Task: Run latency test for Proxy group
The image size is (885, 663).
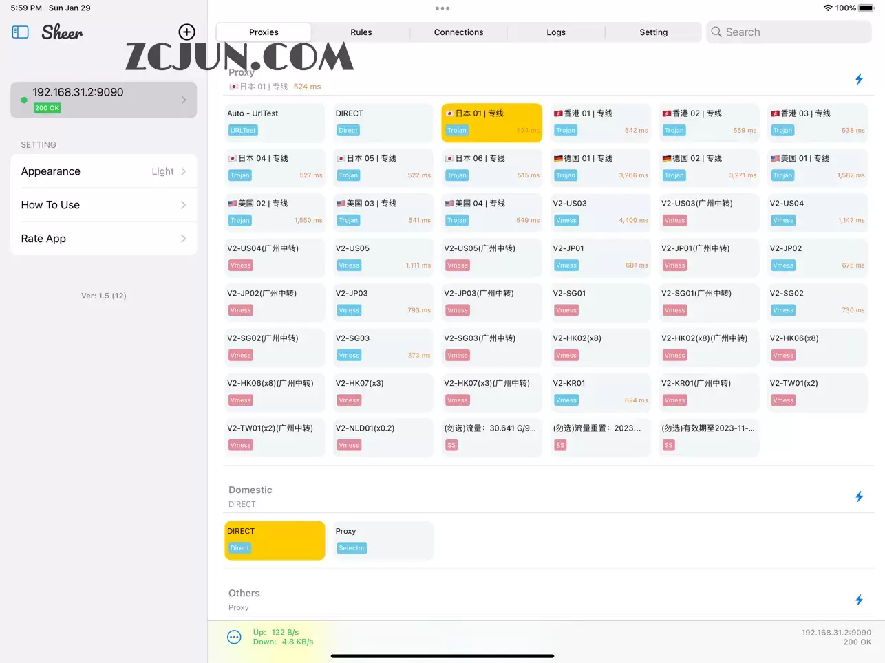Action: (859, 79)
